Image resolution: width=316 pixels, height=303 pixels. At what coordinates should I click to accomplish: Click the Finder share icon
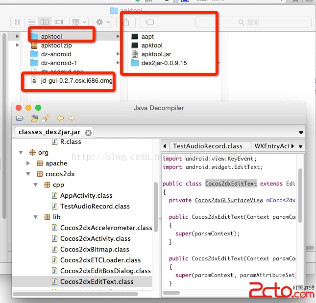coord(126,22)
